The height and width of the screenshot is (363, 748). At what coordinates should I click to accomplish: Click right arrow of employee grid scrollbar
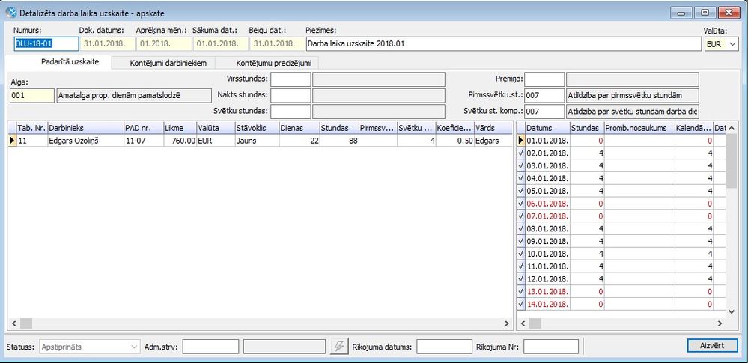[507, 323]
